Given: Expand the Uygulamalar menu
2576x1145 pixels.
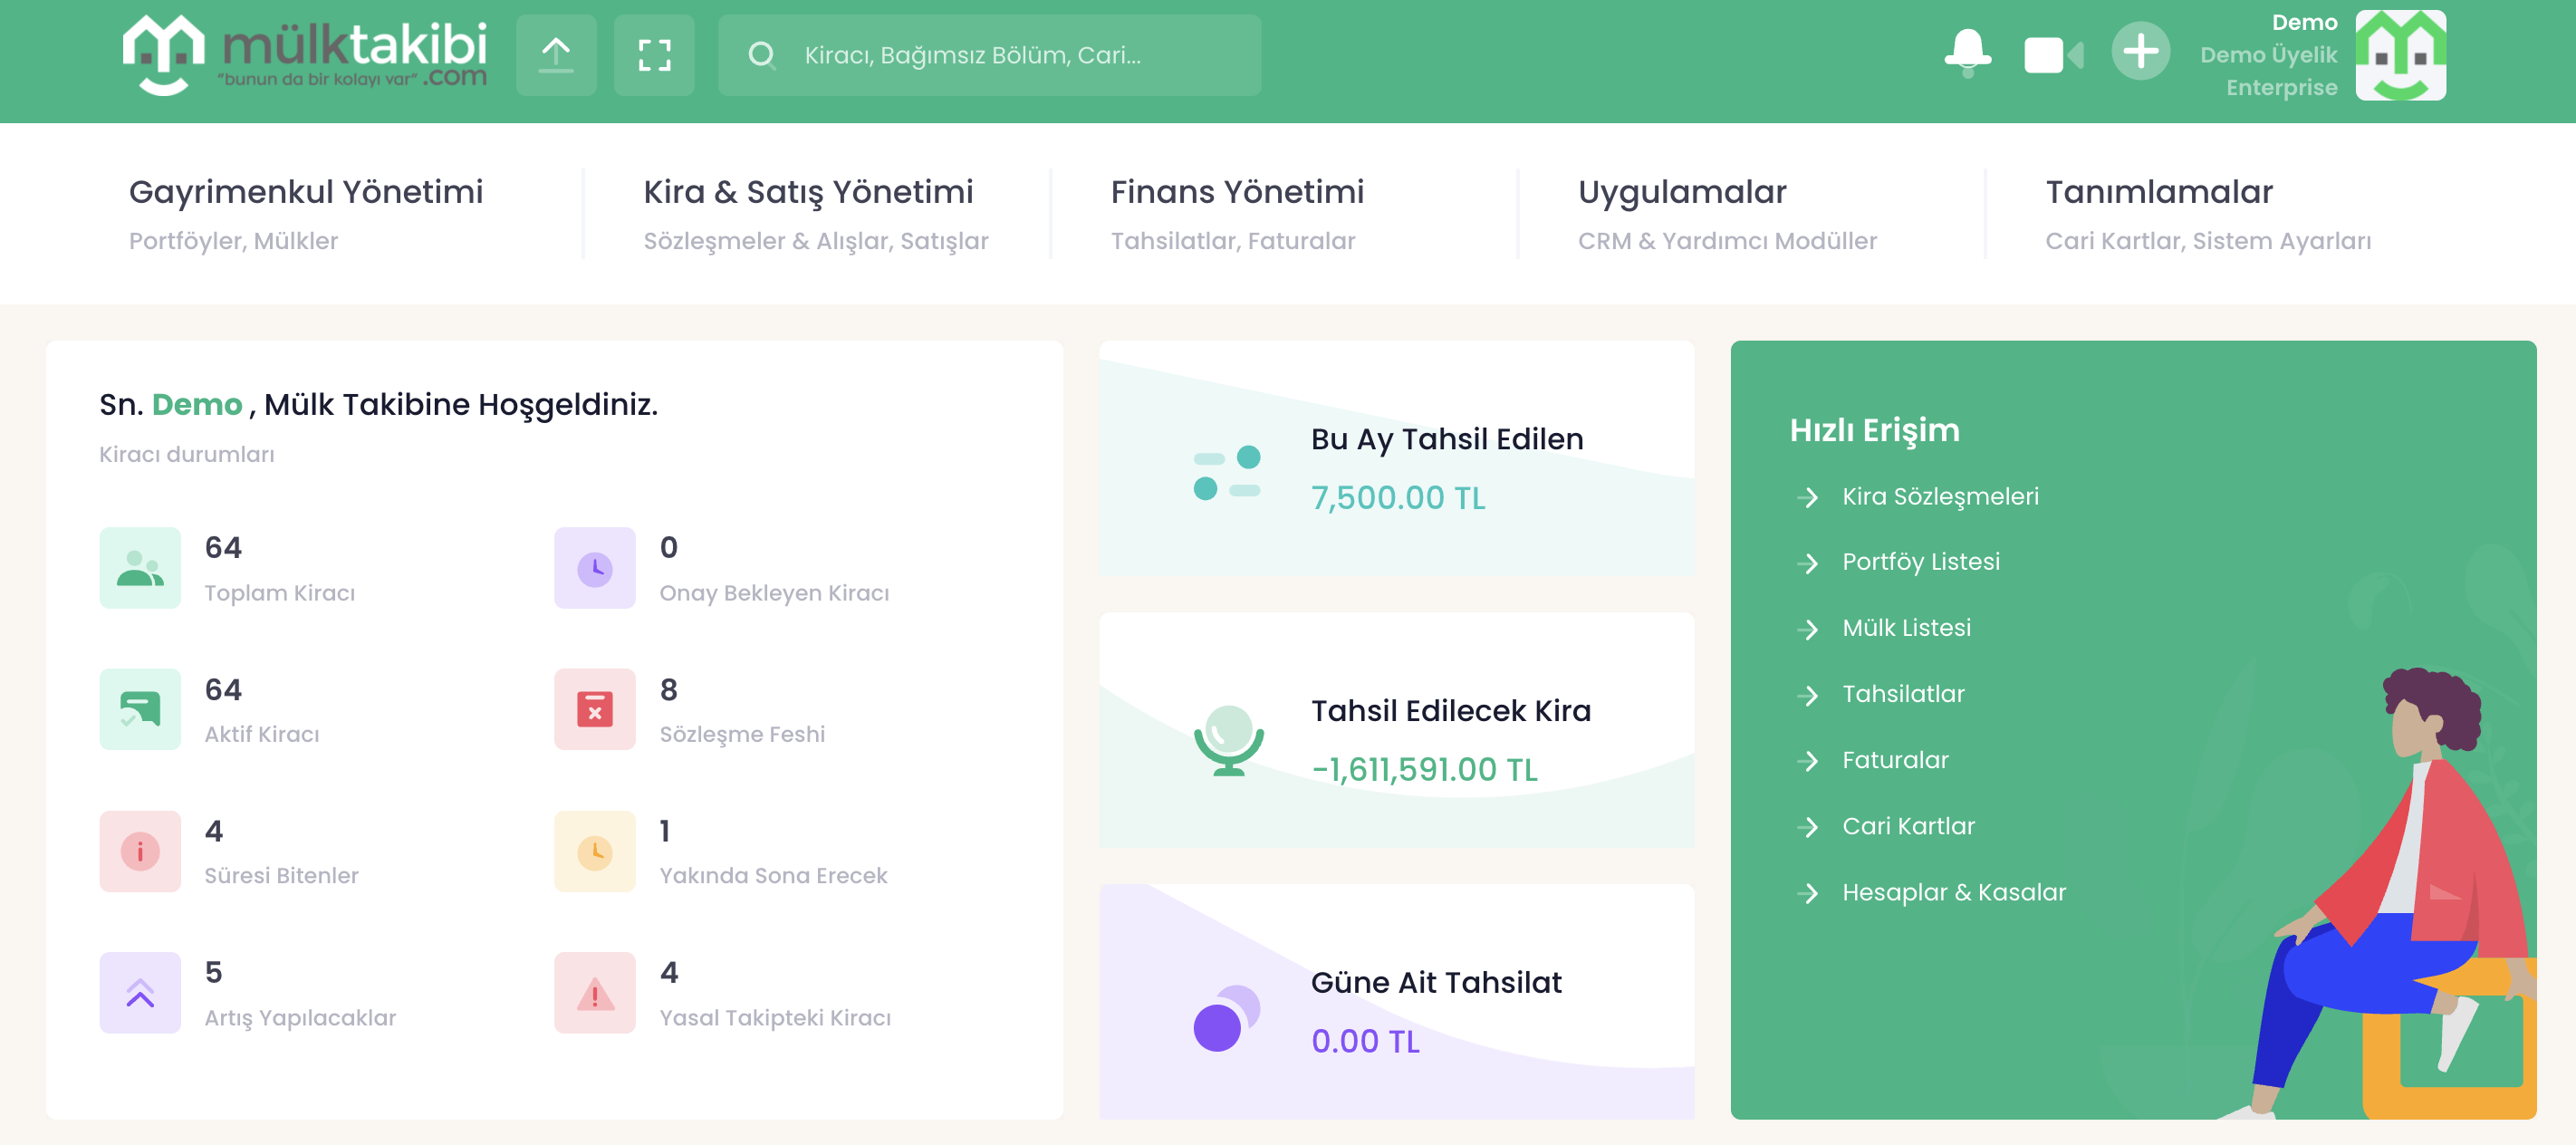Looking at the screenshot, I should 1682,192.
